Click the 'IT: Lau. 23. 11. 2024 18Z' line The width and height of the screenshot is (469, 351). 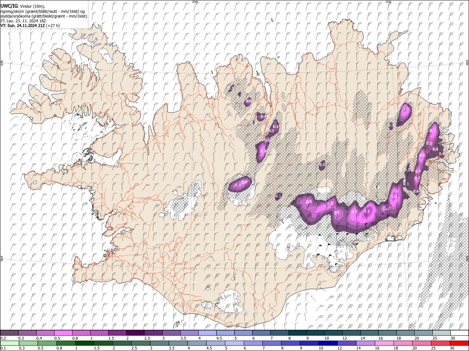tap(23, 21)
